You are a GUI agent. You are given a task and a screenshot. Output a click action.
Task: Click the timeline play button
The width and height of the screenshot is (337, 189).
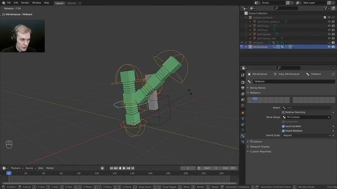(124, 168)
